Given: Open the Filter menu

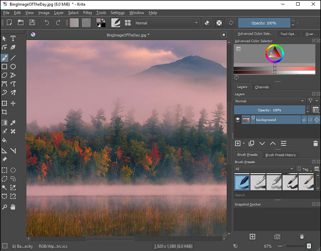Looking at the screenshot, I should click(87, 13).
